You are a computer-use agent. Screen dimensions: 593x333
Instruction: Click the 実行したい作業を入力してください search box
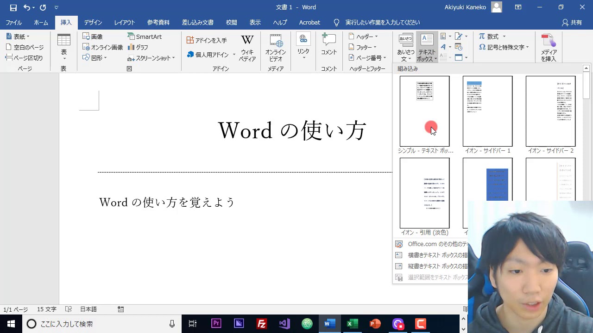[378, 23]
